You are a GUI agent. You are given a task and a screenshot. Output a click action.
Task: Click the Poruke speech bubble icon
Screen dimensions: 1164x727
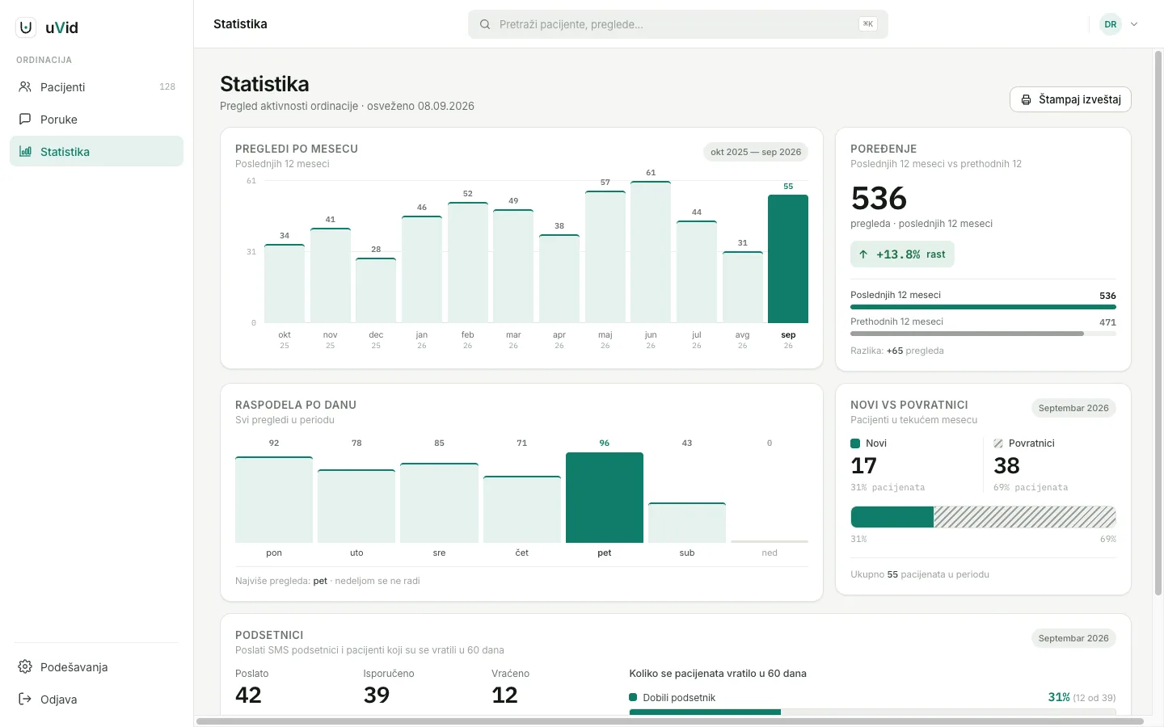(25, 119)
